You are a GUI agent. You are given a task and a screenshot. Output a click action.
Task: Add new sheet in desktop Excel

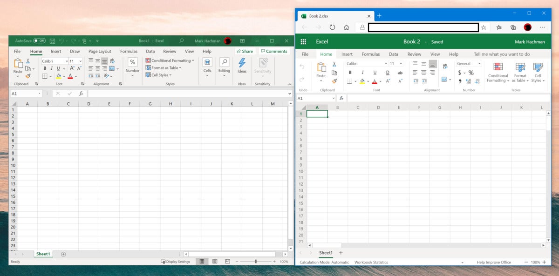coord(63,254)
